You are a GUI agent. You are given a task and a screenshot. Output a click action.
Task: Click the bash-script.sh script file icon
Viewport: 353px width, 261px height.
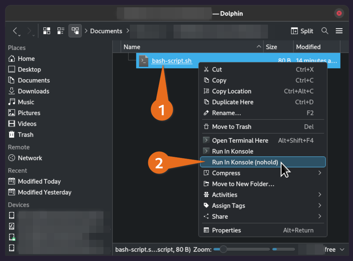(143, 61)
